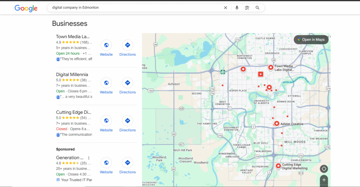Image resolution: width=360 pixels, height=187 pixels.
Task: Click the 'Businesses' heading
Action: (x=70, y=23)
